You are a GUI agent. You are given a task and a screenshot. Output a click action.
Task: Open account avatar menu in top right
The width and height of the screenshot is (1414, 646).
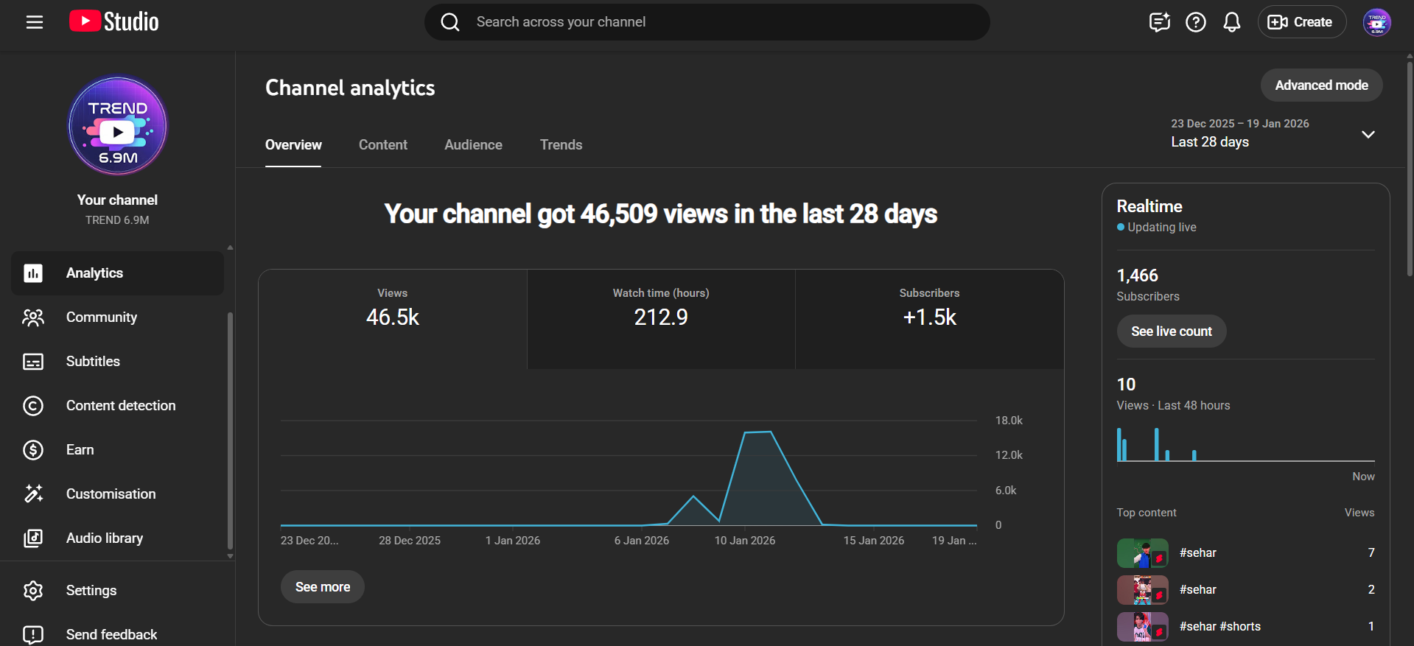click(x=1376, y=22)
